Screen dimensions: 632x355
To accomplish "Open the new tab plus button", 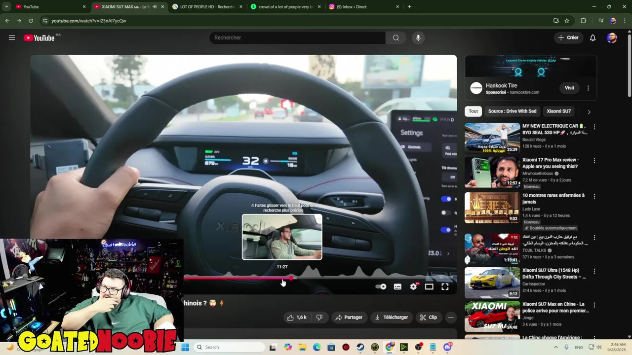I will point(409,7).
